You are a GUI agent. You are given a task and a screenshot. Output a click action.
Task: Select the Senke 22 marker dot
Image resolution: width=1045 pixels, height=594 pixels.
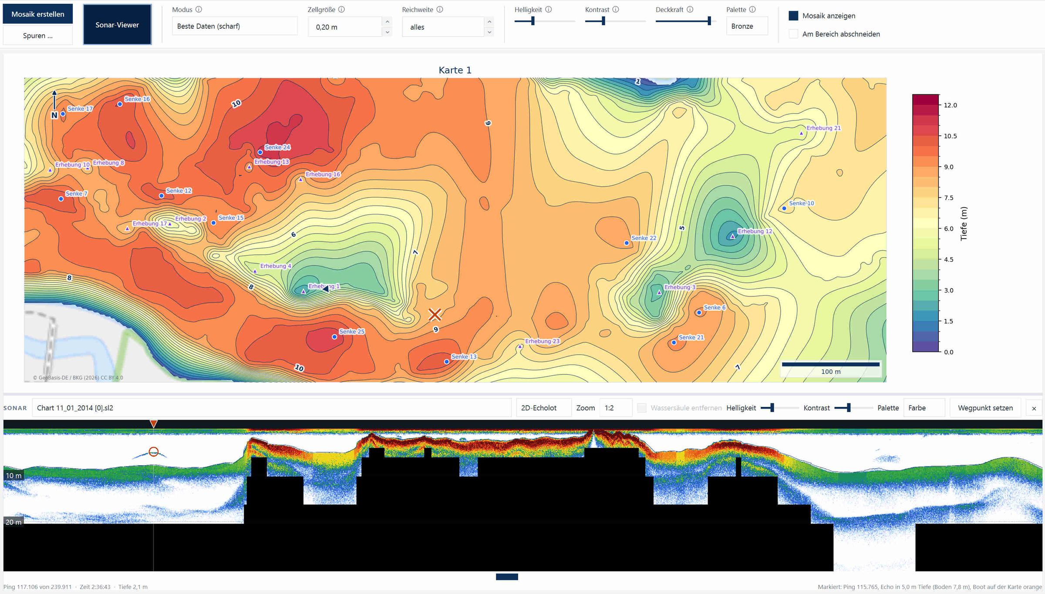click(627, 243)
